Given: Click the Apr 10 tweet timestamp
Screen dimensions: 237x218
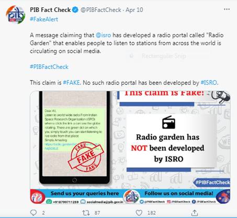Looking at the screenshot, I should 134,10.
